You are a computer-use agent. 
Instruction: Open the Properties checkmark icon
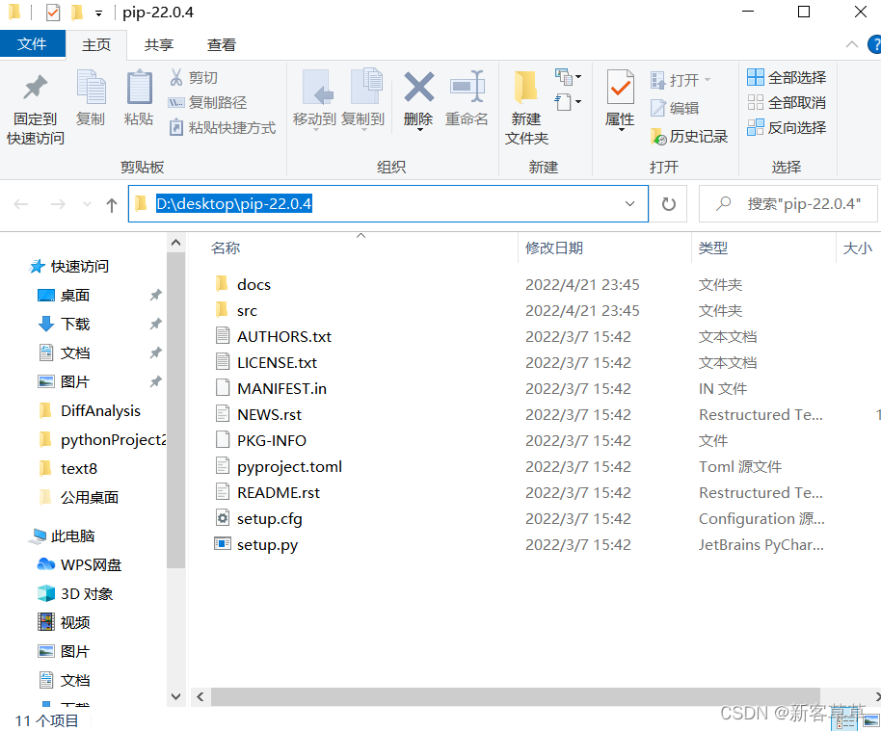click(x=621, y=87)
